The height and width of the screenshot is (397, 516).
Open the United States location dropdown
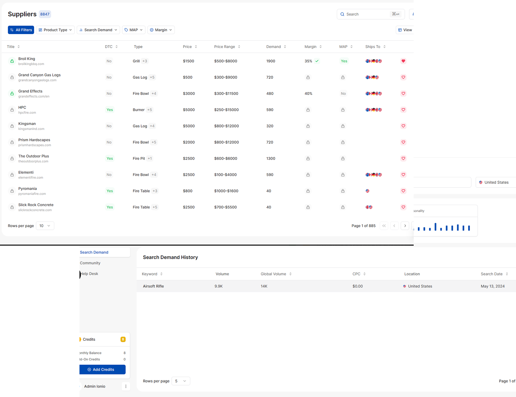(496, 182)
